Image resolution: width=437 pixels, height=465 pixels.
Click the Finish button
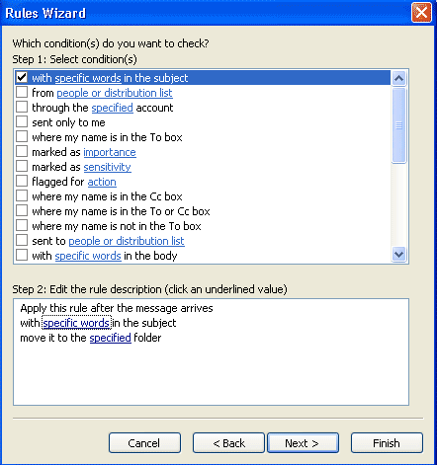click(387, 443)
